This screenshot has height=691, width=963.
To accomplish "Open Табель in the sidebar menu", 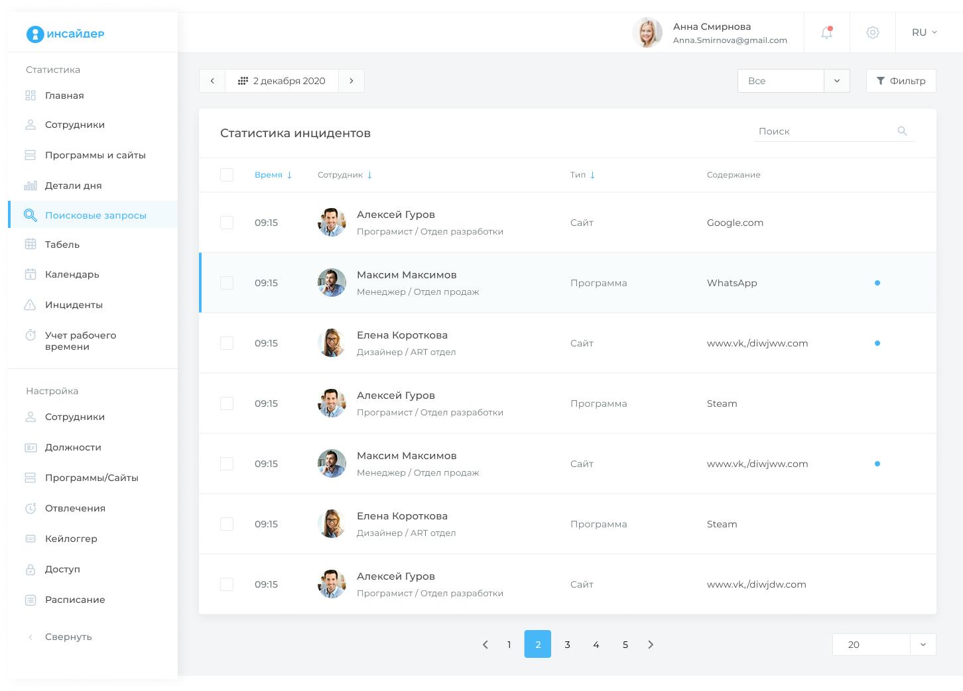I will coord(62,244).
